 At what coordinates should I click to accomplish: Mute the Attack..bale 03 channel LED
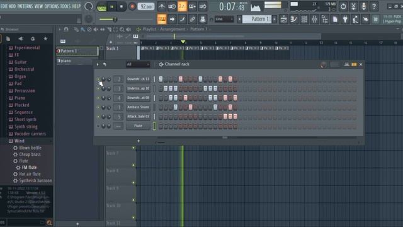(x=98, y=117)
